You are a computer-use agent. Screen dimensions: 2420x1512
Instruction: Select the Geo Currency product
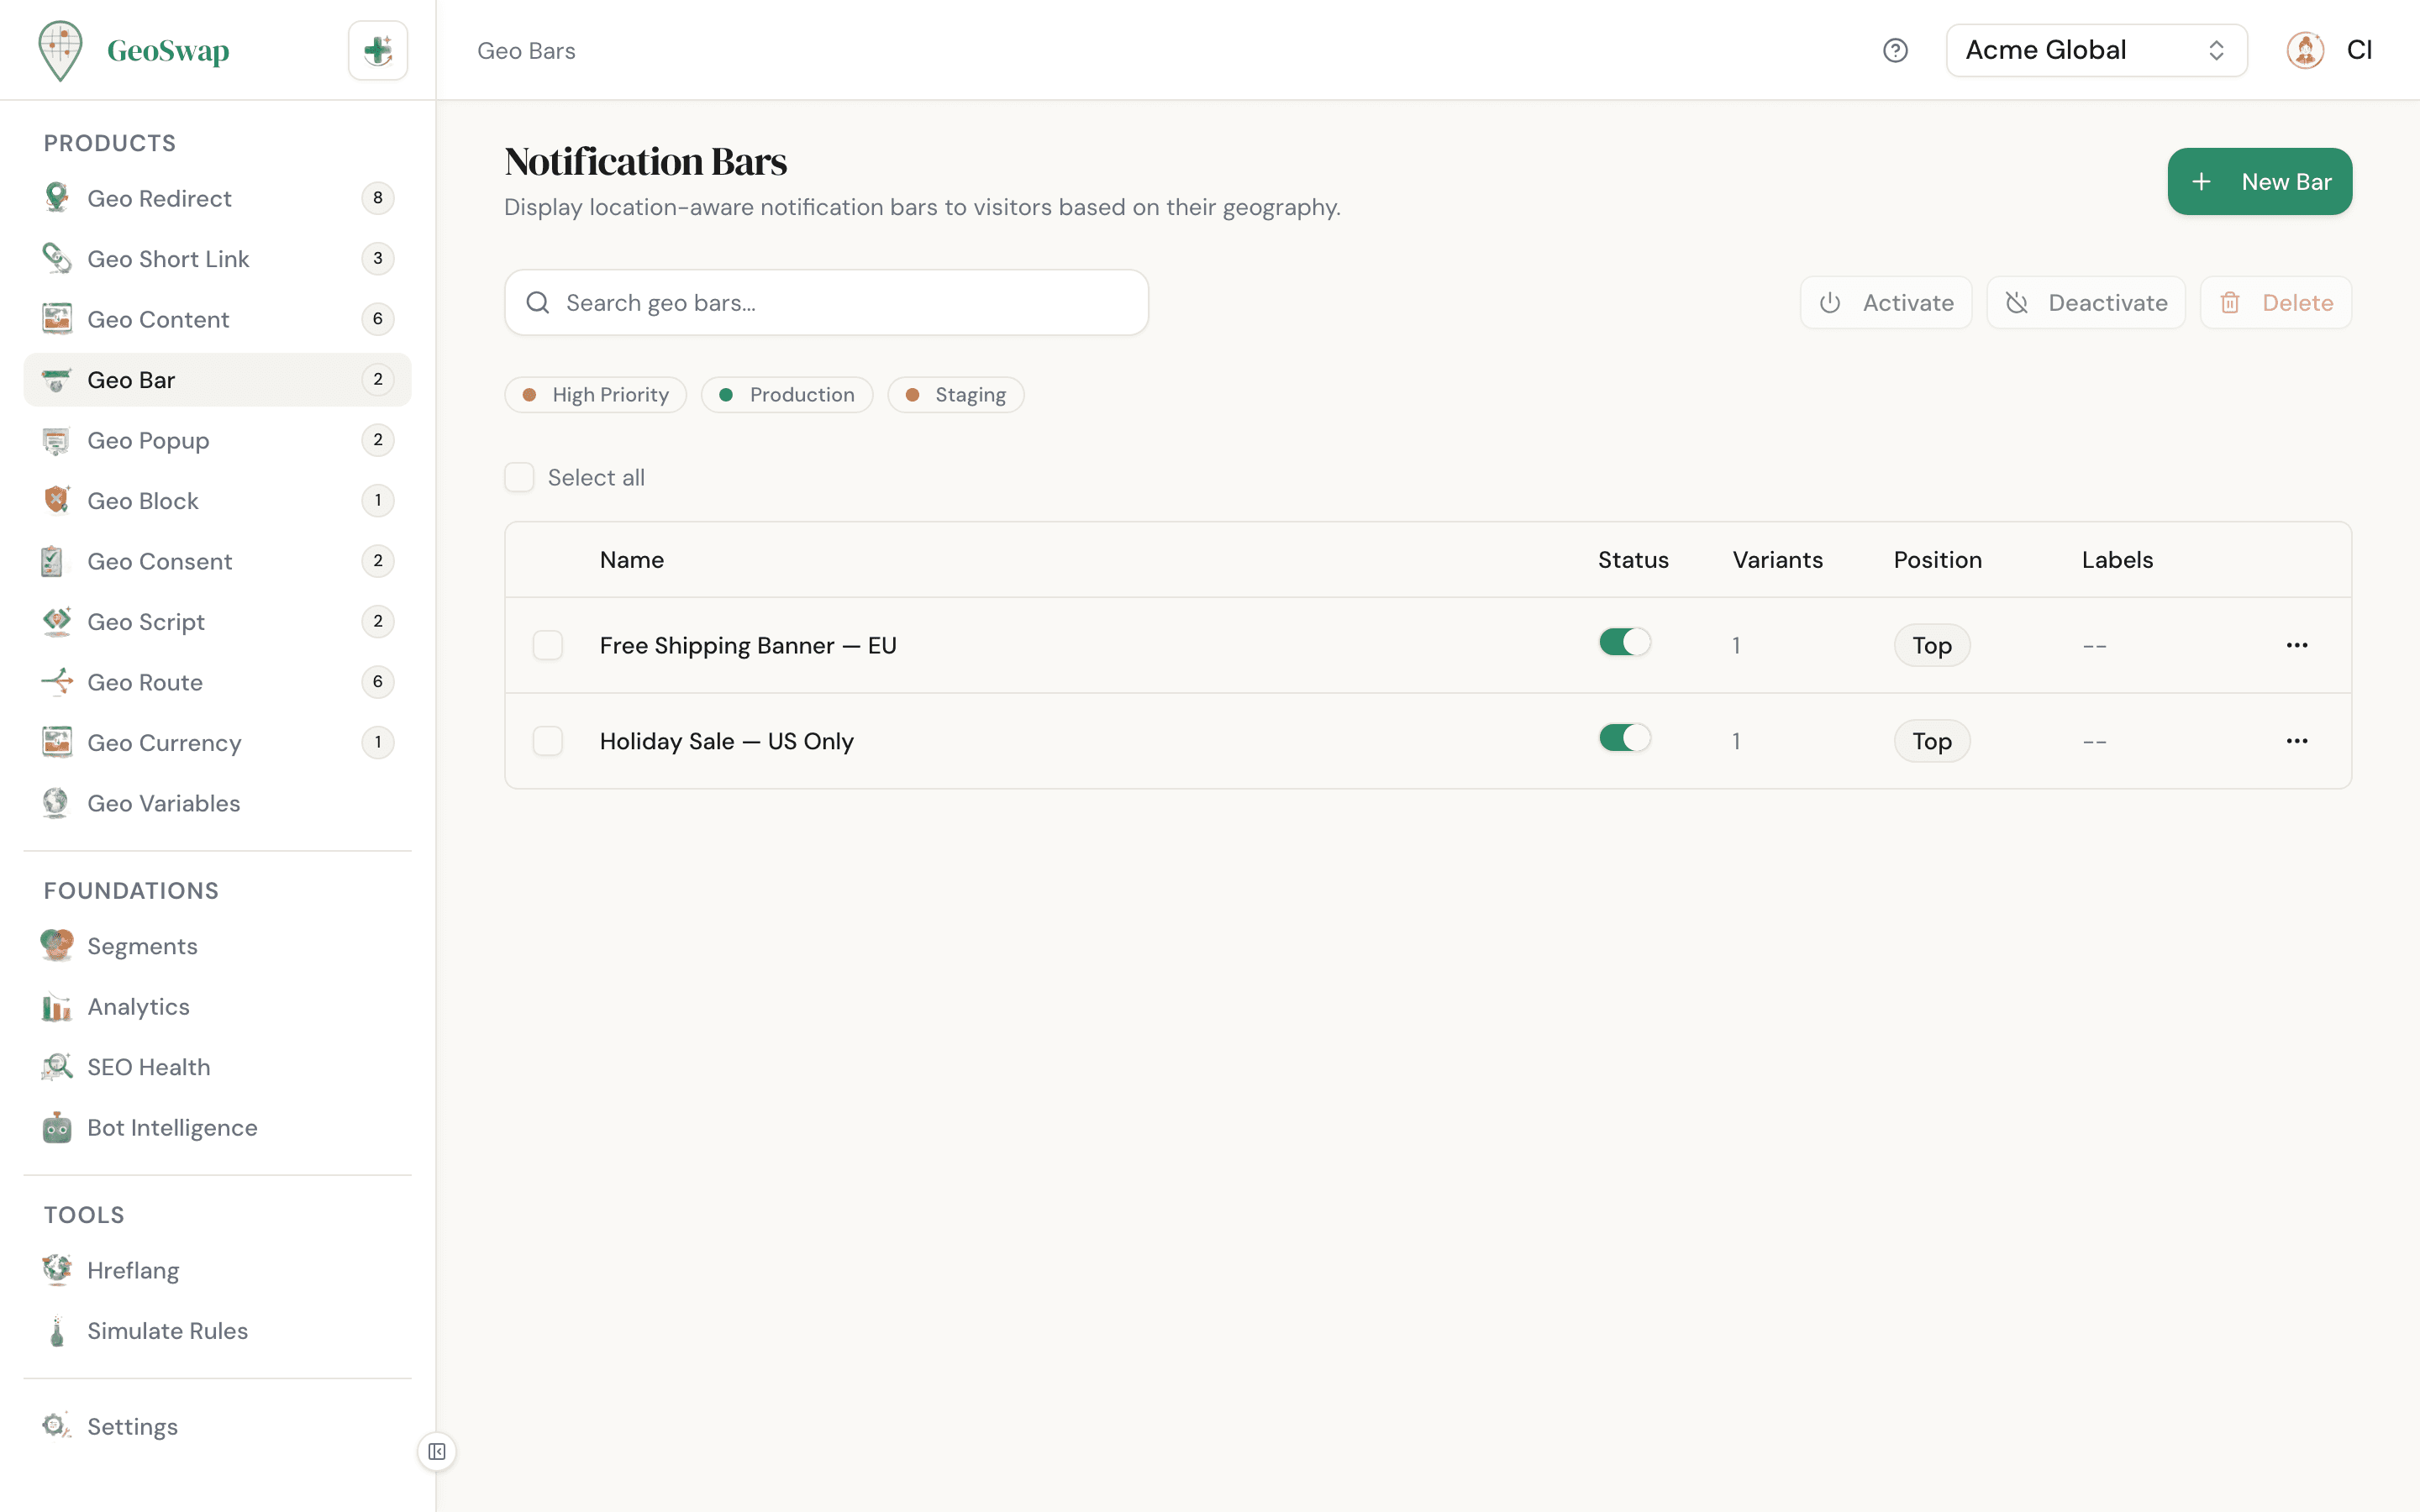(x=164, y=742)
